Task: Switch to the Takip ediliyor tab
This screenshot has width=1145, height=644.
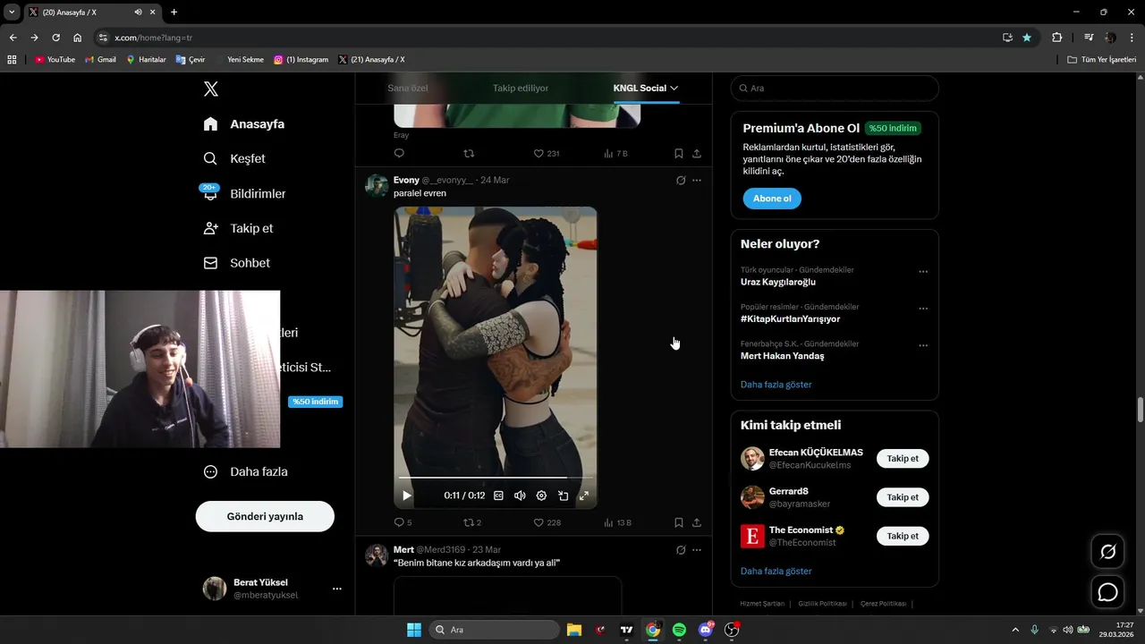Action: pyautogui.click(x=521, y=89)
